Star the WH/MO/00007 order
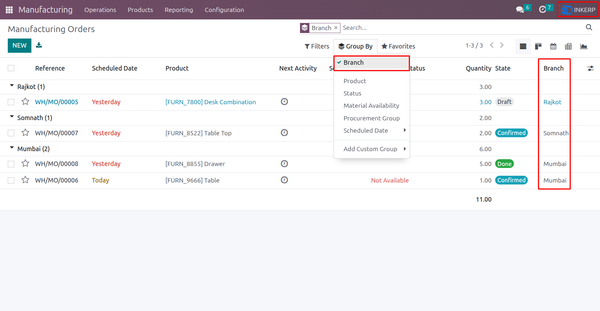The width and height of the screenshot is (600, 311). [25, 133]
